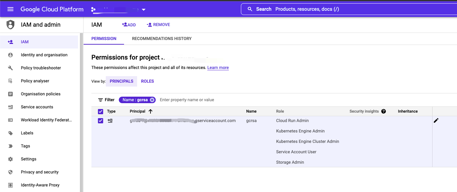The width and height of the screenshot is (457, 192).
Task: Open the project selector dropdown
Action: pos(144,9)
